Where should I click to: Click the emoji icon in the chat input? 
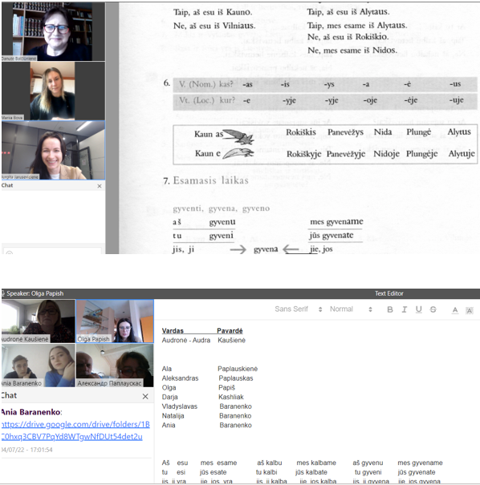tap(10, 253)
